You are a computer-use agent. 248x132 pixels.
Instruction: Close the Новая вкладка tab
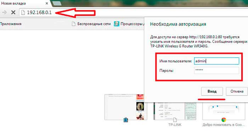click(x=47, y=3)
